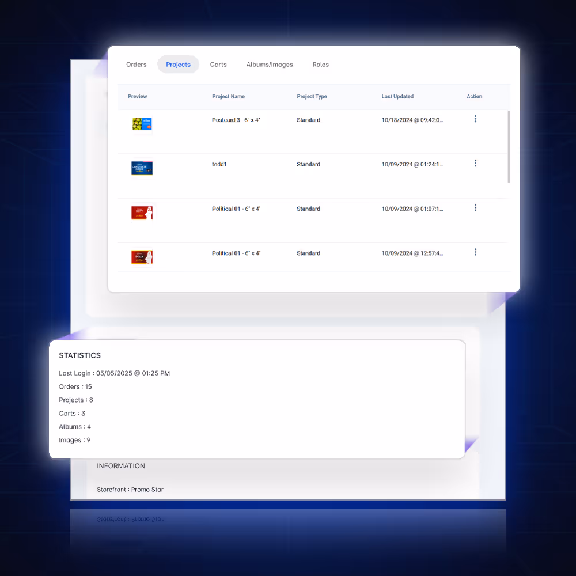The height and width of the screenshot is (576, 576).
Task: Switch to the Carts tab
Action: 218,65
